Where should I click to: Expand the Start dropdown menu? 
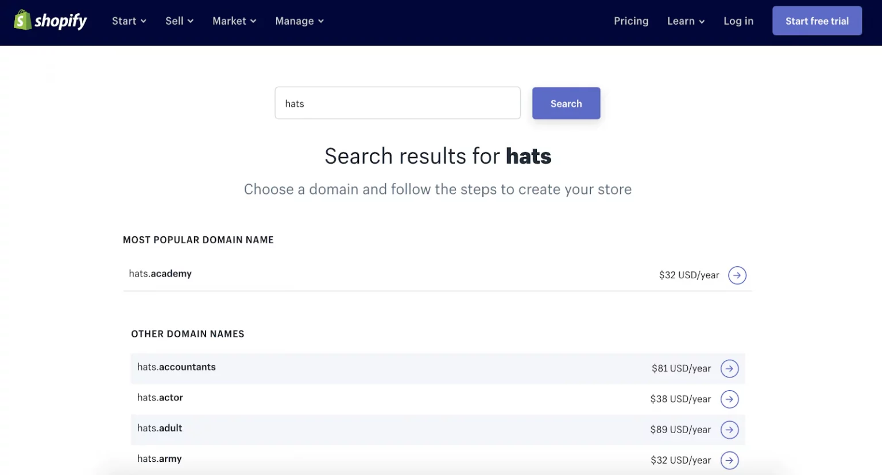tap(129, 21)
